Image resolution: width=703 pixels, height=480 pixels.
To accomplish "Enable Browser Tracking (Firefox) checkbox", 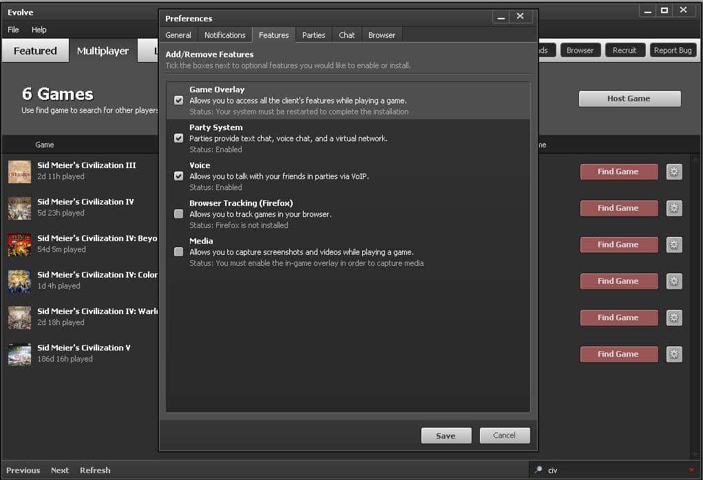I will coord(178,214).
